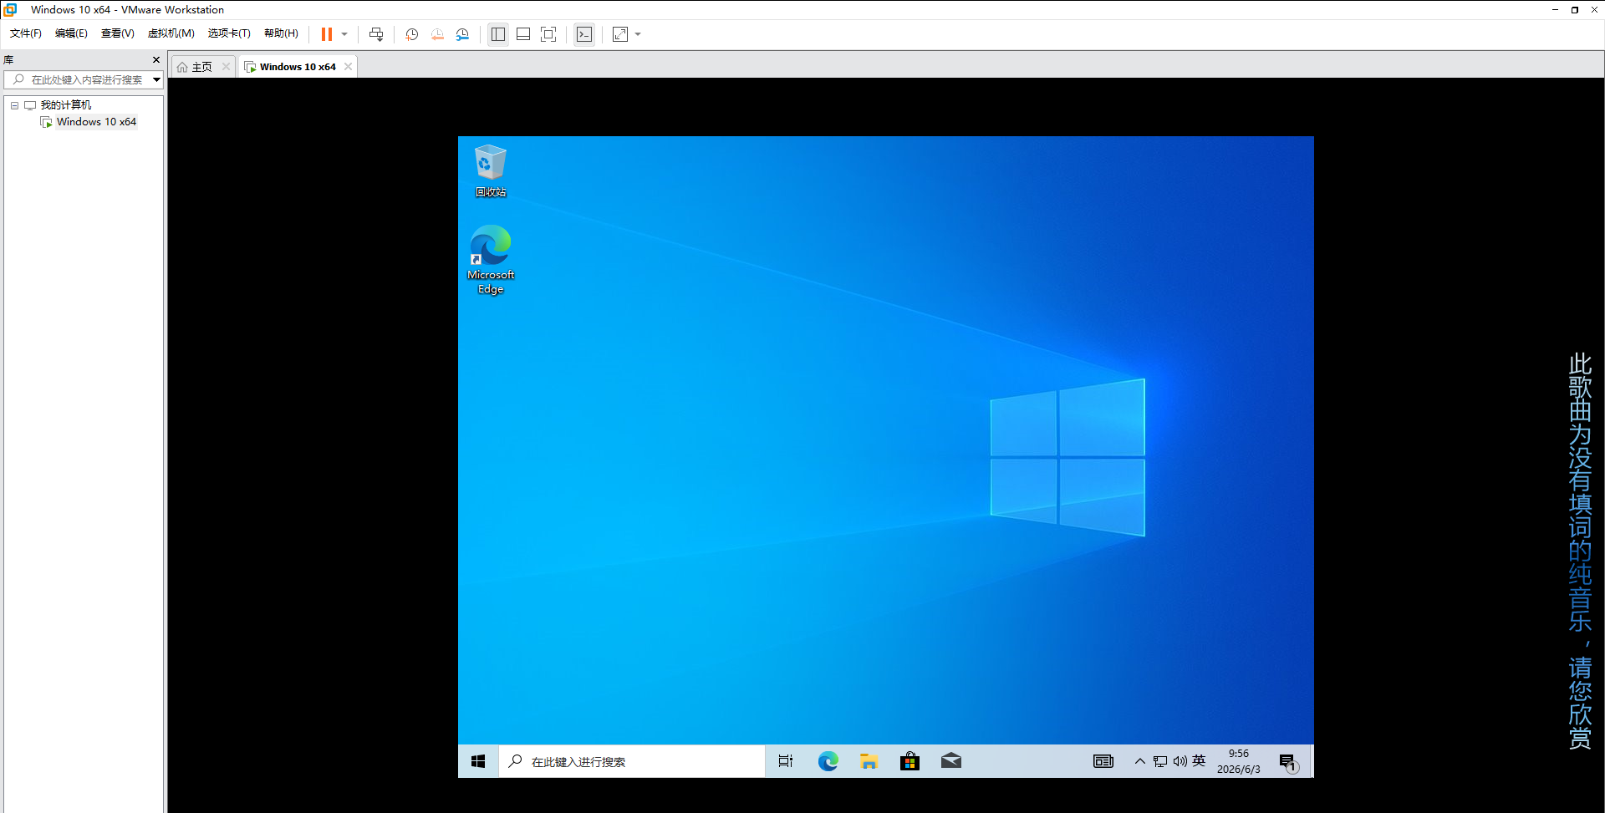Collapse the 我的计算机 tree node
This screenshot has height=813, width=1605.
tap(14, 105)
